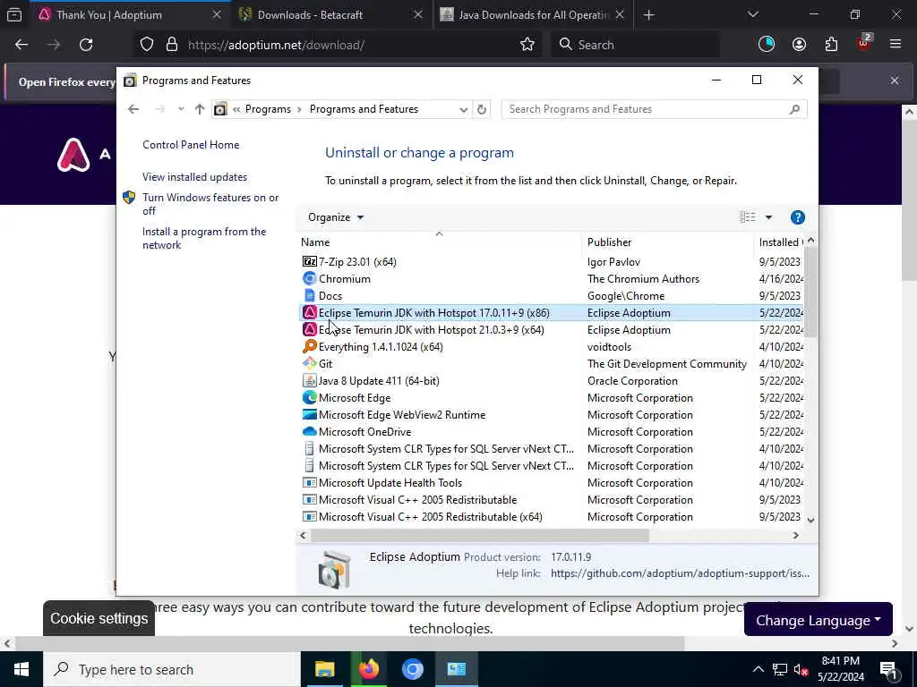Sort list by Name column header
The height and width of the screenshot is (687, 917).
[439, 242]
